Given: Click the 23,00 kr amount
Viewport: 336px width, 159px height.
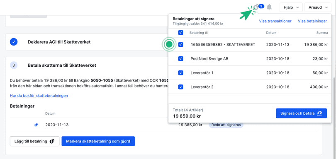Looking at the screenshot, I should (320, 59).
